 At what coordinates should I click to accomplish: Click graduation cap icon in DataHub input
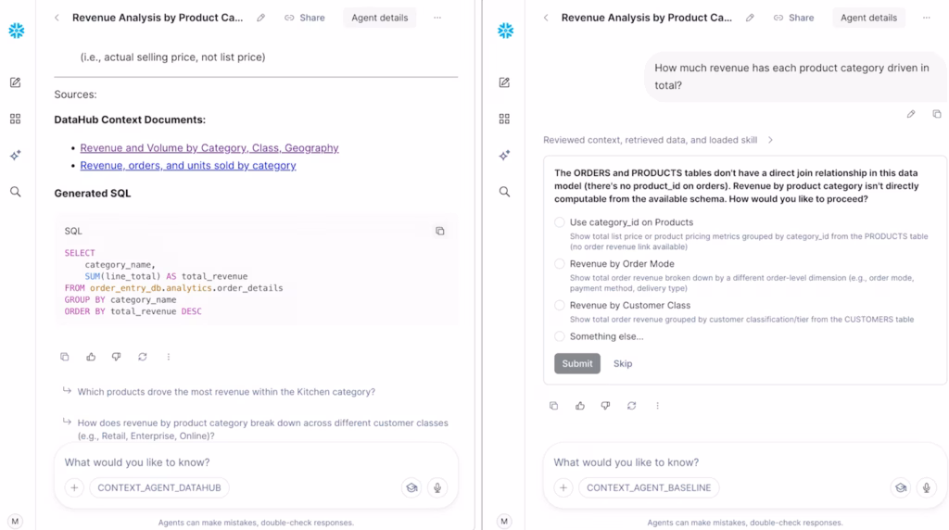coord(411,487)
